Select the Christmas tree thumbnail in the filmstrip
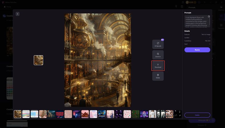Viewport: 225px width, 128px height. (x=43, y=114)
